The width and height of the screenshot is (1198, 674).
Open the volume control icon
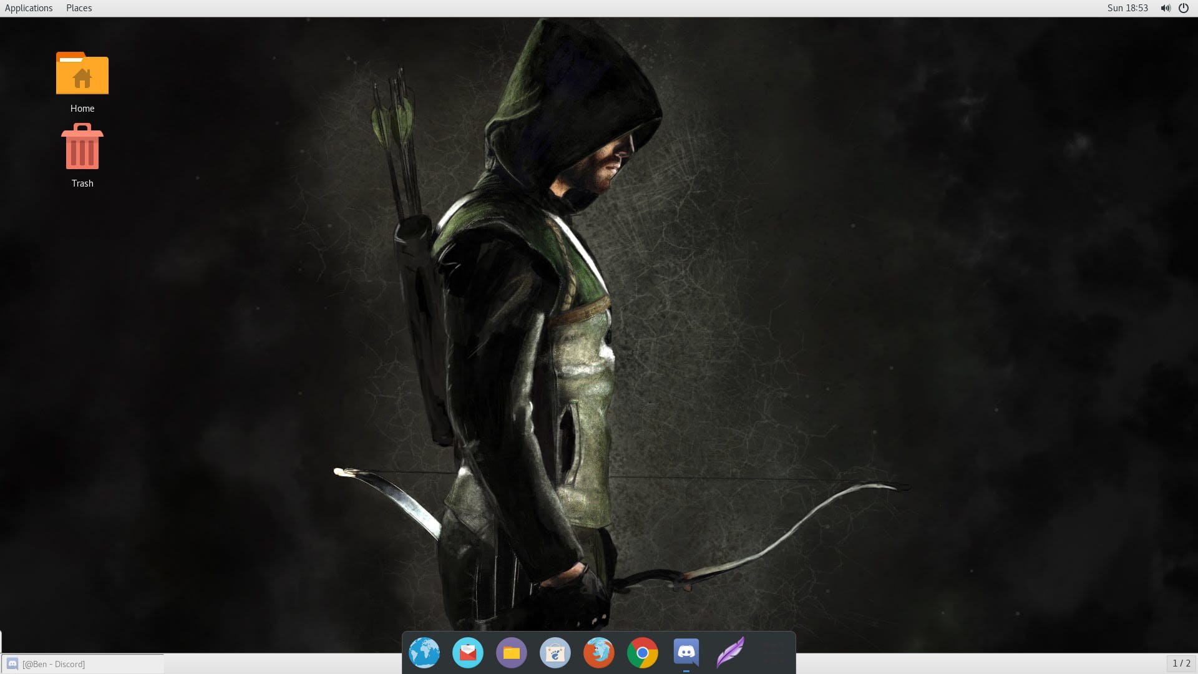click(1165, 8)
